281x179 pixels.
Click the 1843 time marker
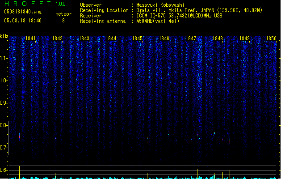84,38
